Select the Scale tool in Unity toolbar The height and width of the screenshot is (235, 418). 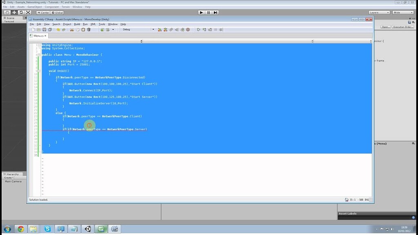pos(28,12)
